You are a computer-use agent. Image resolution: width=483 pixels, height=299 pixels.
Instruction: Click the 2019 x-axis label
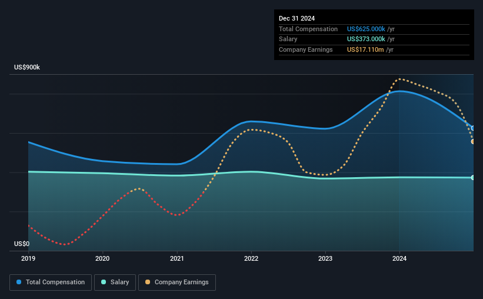pos(28,258)
